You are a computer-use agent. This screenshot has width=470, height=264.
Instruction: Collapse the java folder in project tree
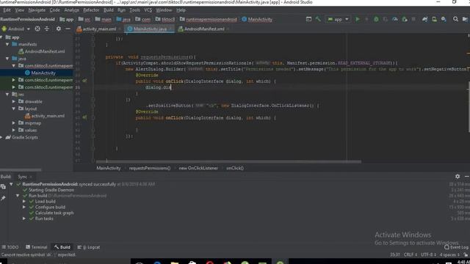7,59
